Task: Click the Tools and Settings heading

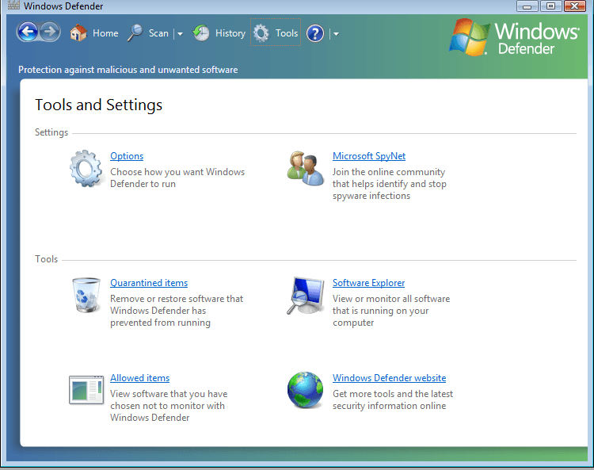Action: (x=98, y=105)
